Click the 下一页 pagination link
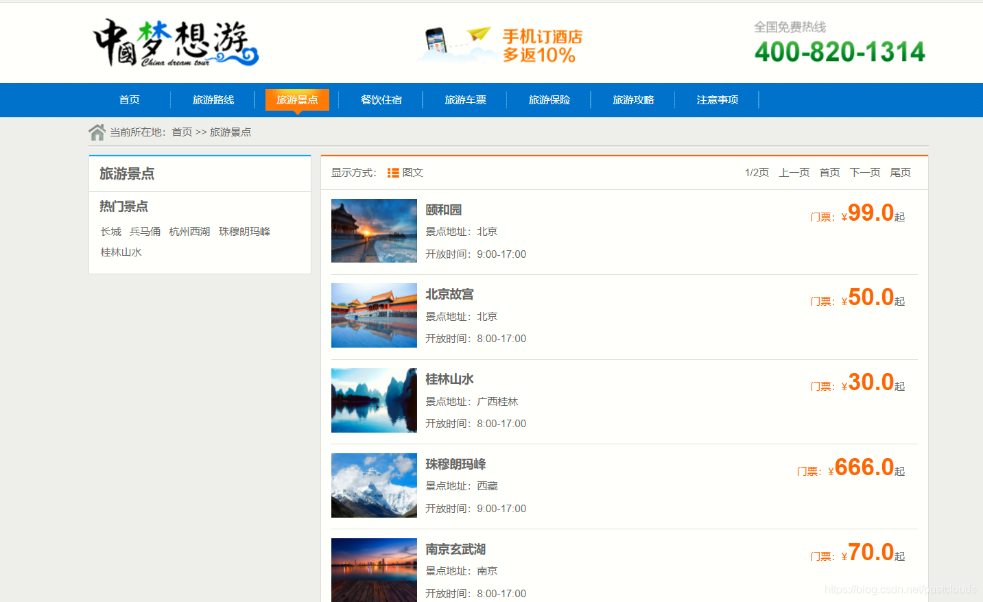983x602 pixels. 864,172
